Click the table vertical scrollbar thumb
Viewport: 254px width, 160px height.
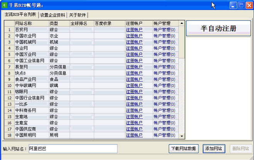click(x=182, y=42)
